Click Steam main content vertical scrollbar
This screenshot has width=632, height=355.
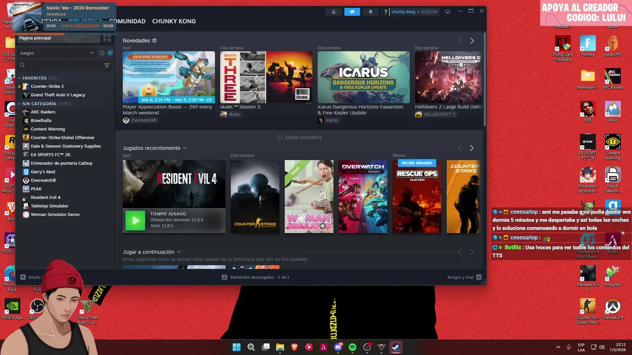click(x=484, y=79)
